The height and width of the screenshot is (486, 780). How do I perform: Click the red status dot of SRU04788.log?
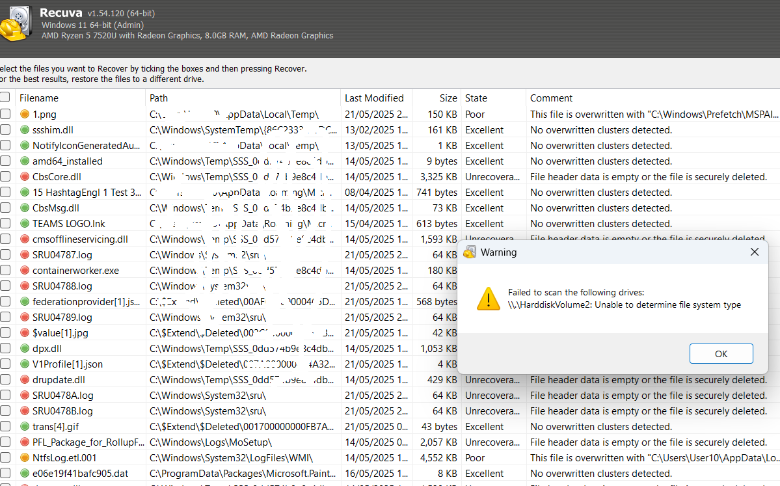tap(24, 286)
